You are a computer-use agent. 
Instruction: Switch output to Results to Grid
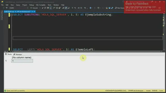(66, 8)
